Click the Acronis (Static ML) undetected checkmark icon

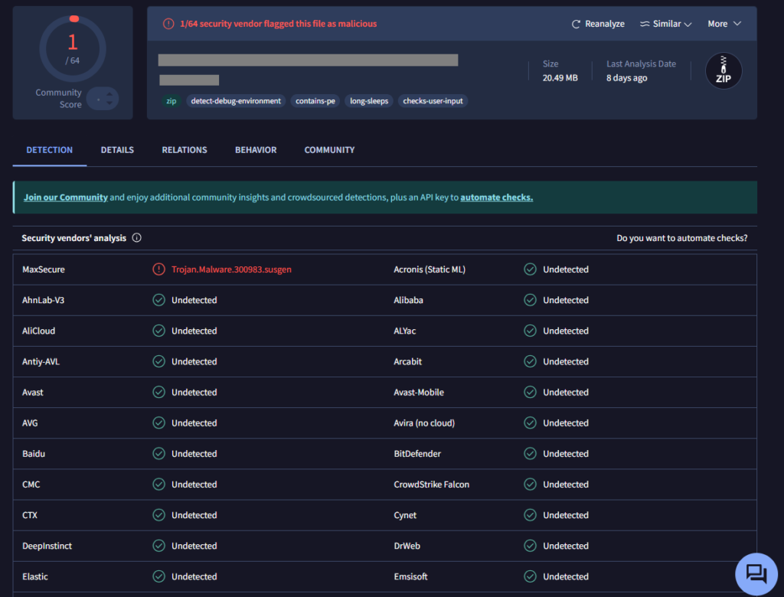pos(530,269)
